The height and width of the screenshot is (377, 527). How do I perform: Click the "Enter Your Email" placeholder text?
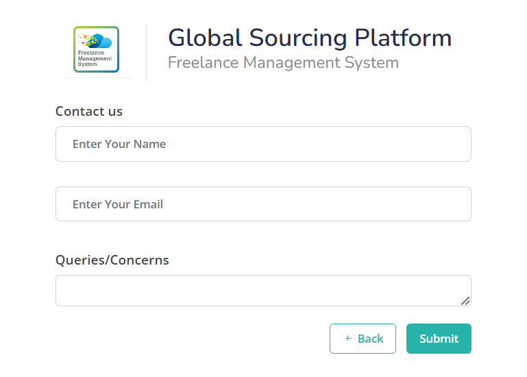click(x=118, y=204)
